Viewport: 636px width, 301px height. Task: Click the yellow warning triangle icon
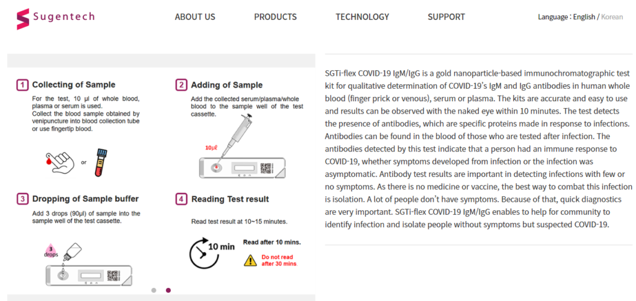pos(250,260)
